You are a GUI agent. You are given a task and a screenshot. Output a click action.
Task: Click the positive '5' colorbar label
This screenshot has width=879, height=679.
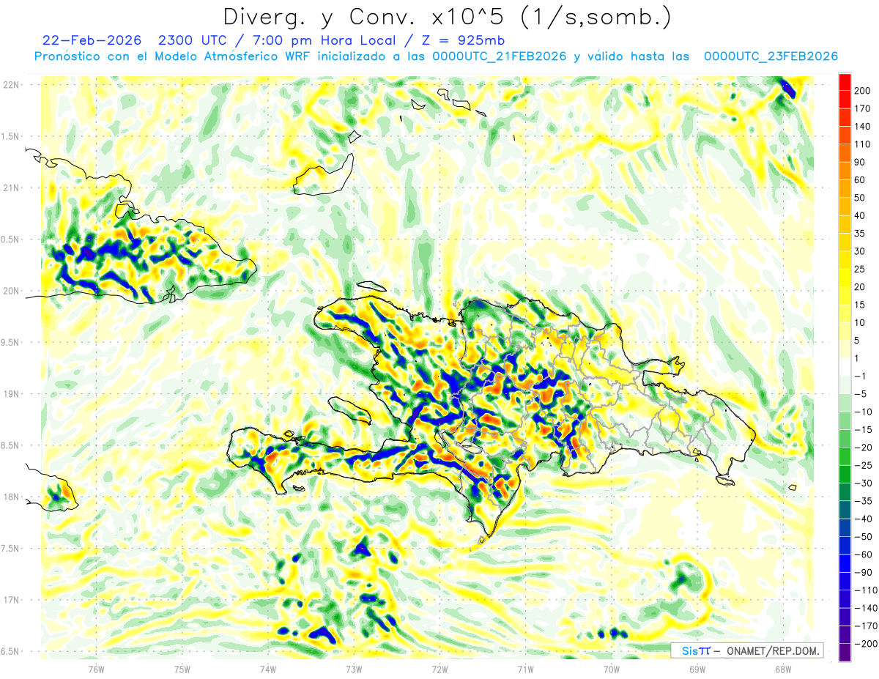tap(858, 341)
